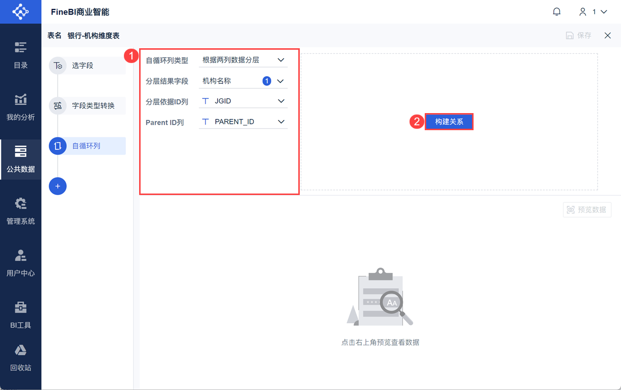Click the 保存 save button

pyautogui.click(x=579, y=36)
